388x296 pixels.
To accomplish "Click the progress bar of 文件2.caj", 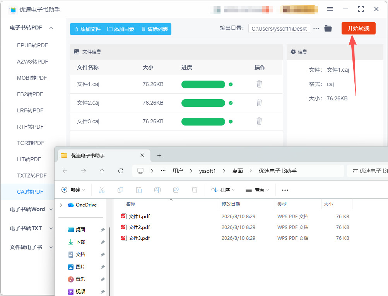I will coord(203,103).
